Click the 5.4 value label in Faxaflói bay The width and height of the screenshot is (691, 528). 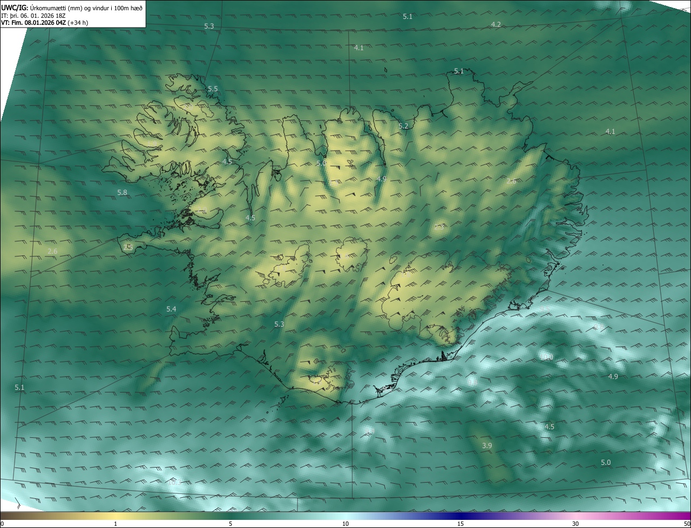pyautogui.click(x=171, y=309)
